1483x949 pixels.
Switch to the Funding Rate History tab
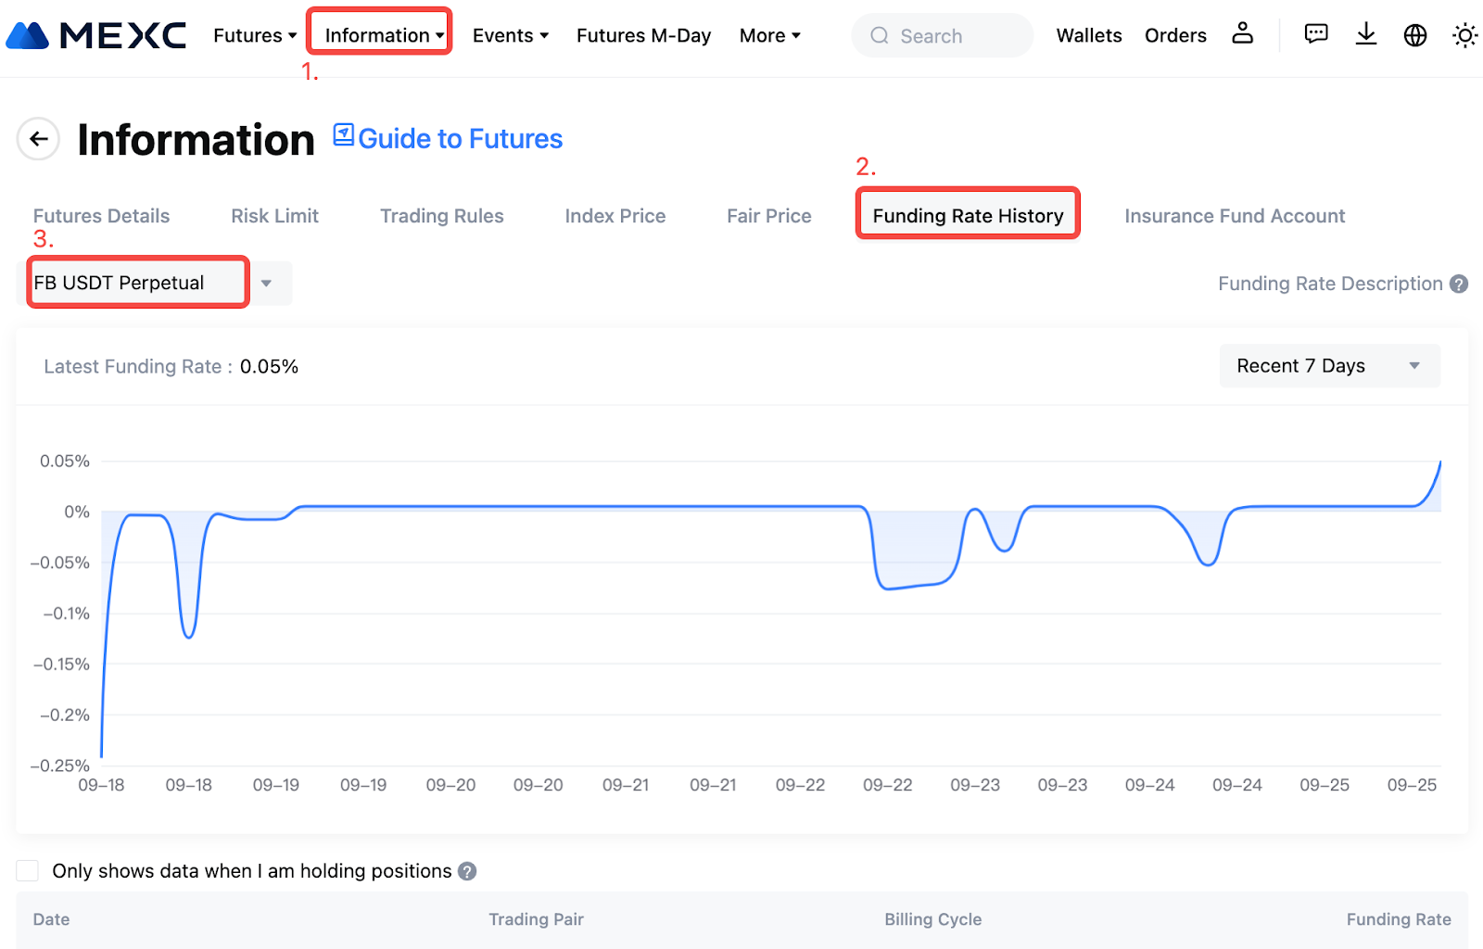point(967,215)
